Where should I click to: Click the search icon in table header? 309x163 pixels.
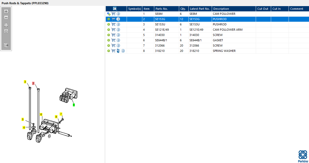tap(115, 9)
